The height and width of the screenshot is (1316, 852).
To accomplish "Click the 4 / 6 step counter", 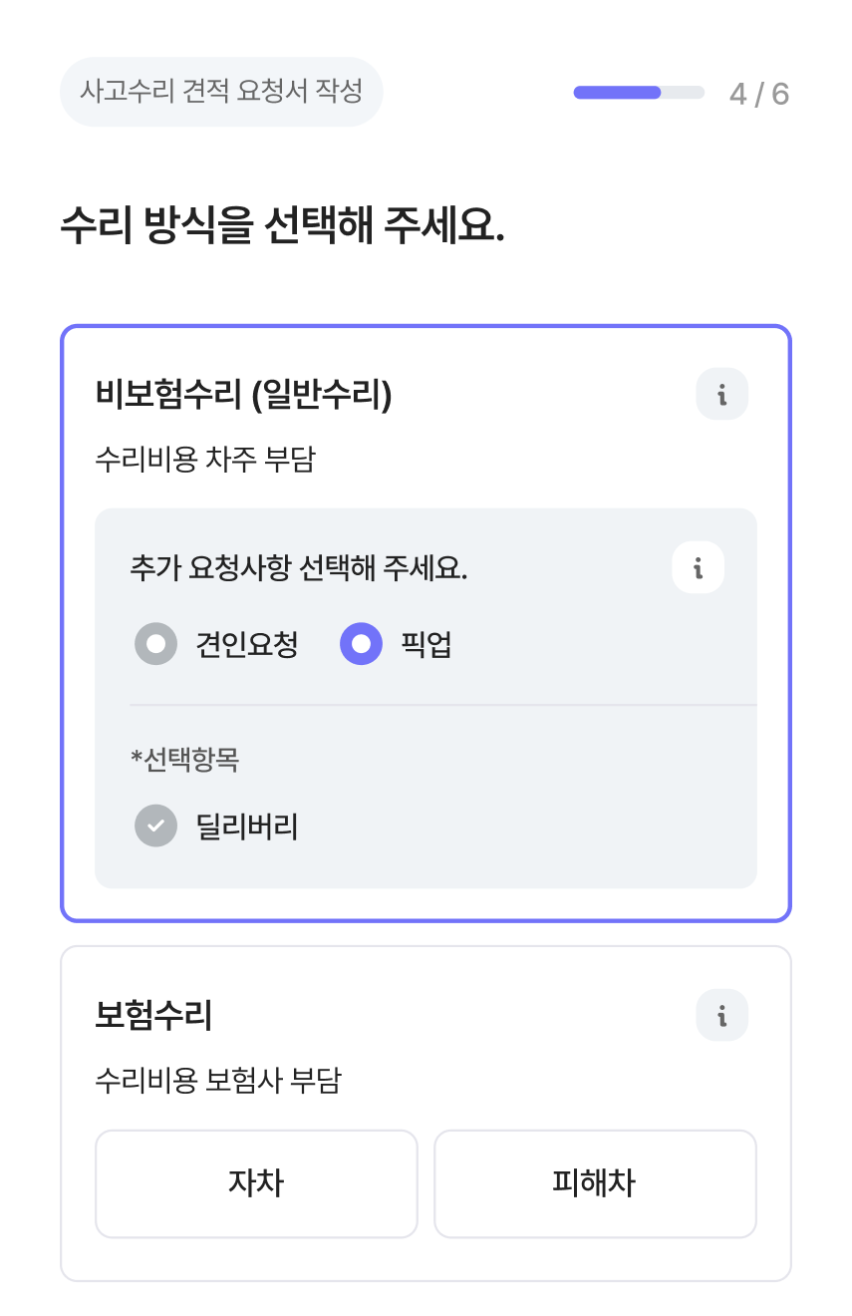I will 759,94.
